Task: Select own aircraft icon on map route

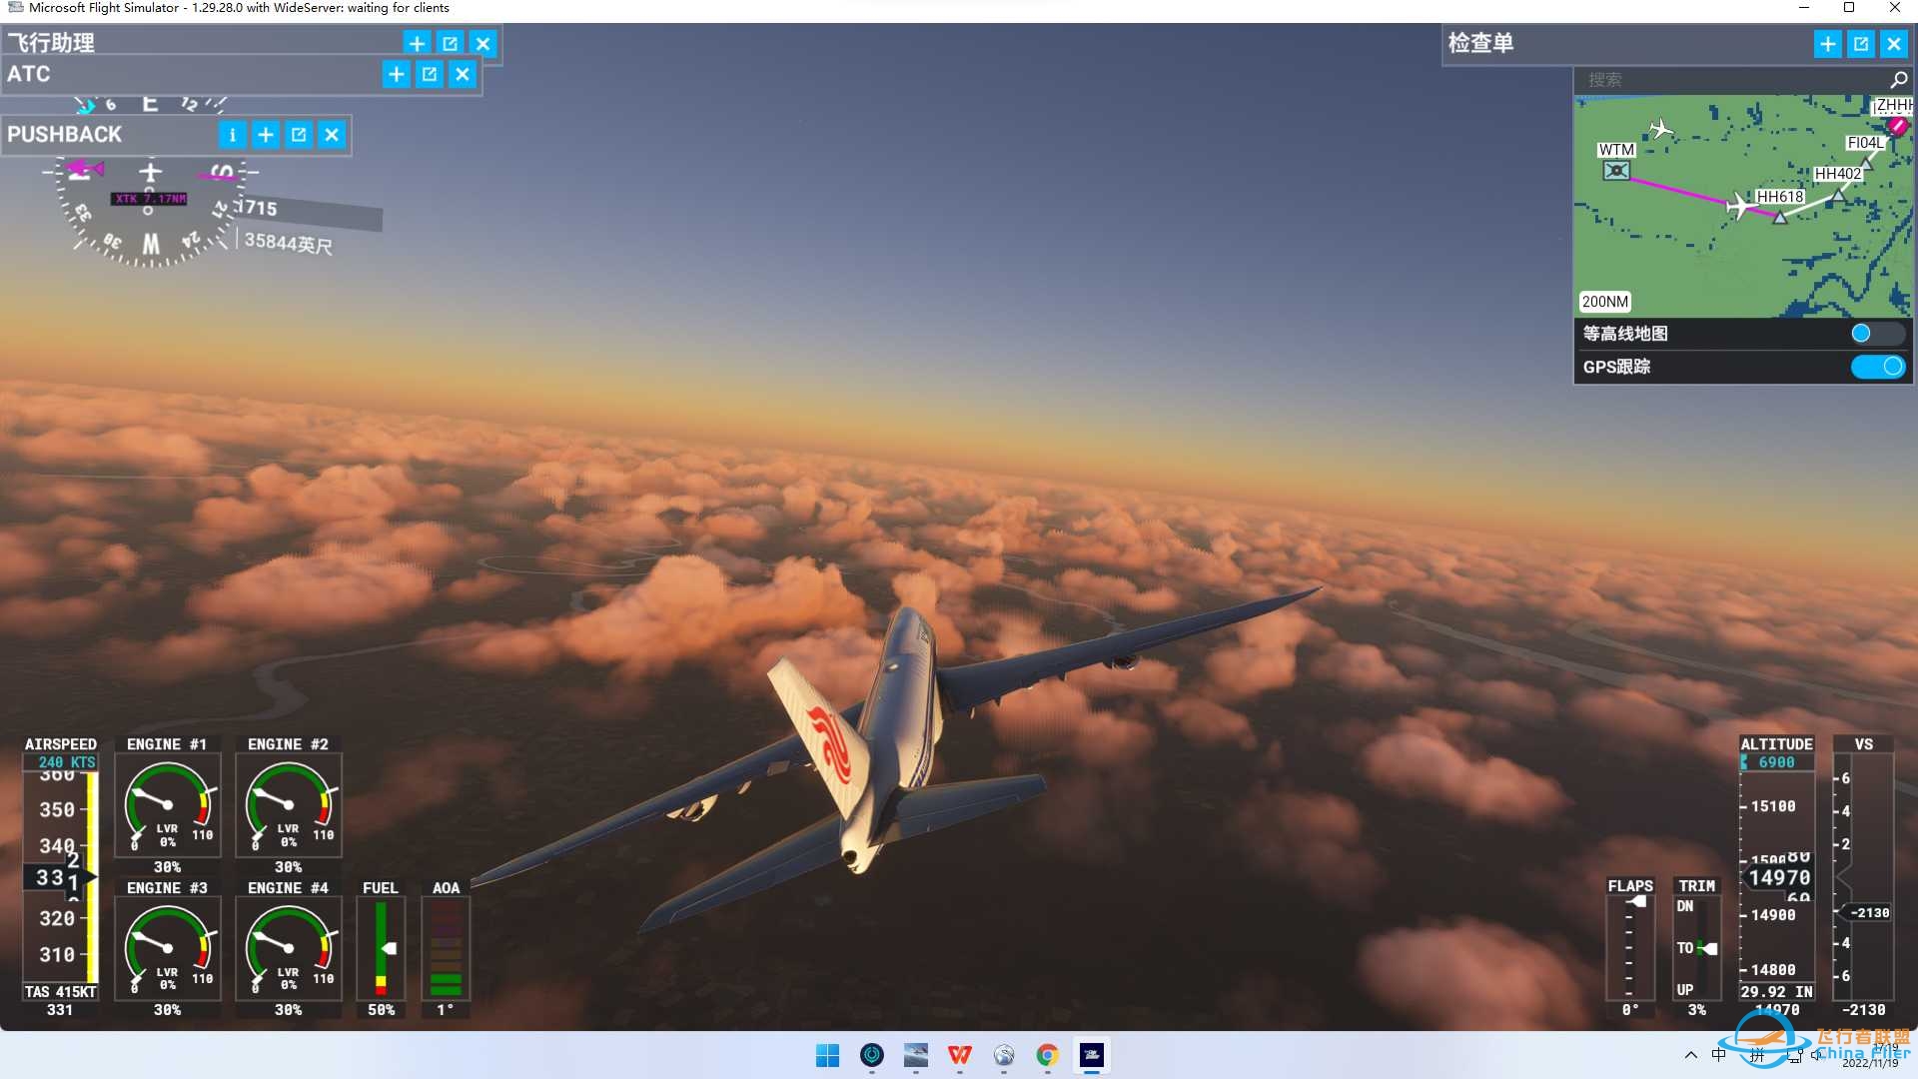Action: click(1740, 206)
